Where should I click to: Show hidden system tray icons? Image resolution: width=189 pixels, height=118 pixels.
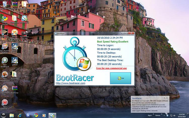tap(164, 115)
